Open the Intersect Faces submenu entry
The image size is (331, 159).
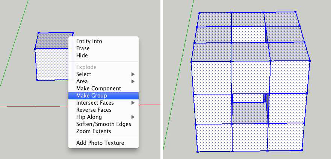click(103, 103)
